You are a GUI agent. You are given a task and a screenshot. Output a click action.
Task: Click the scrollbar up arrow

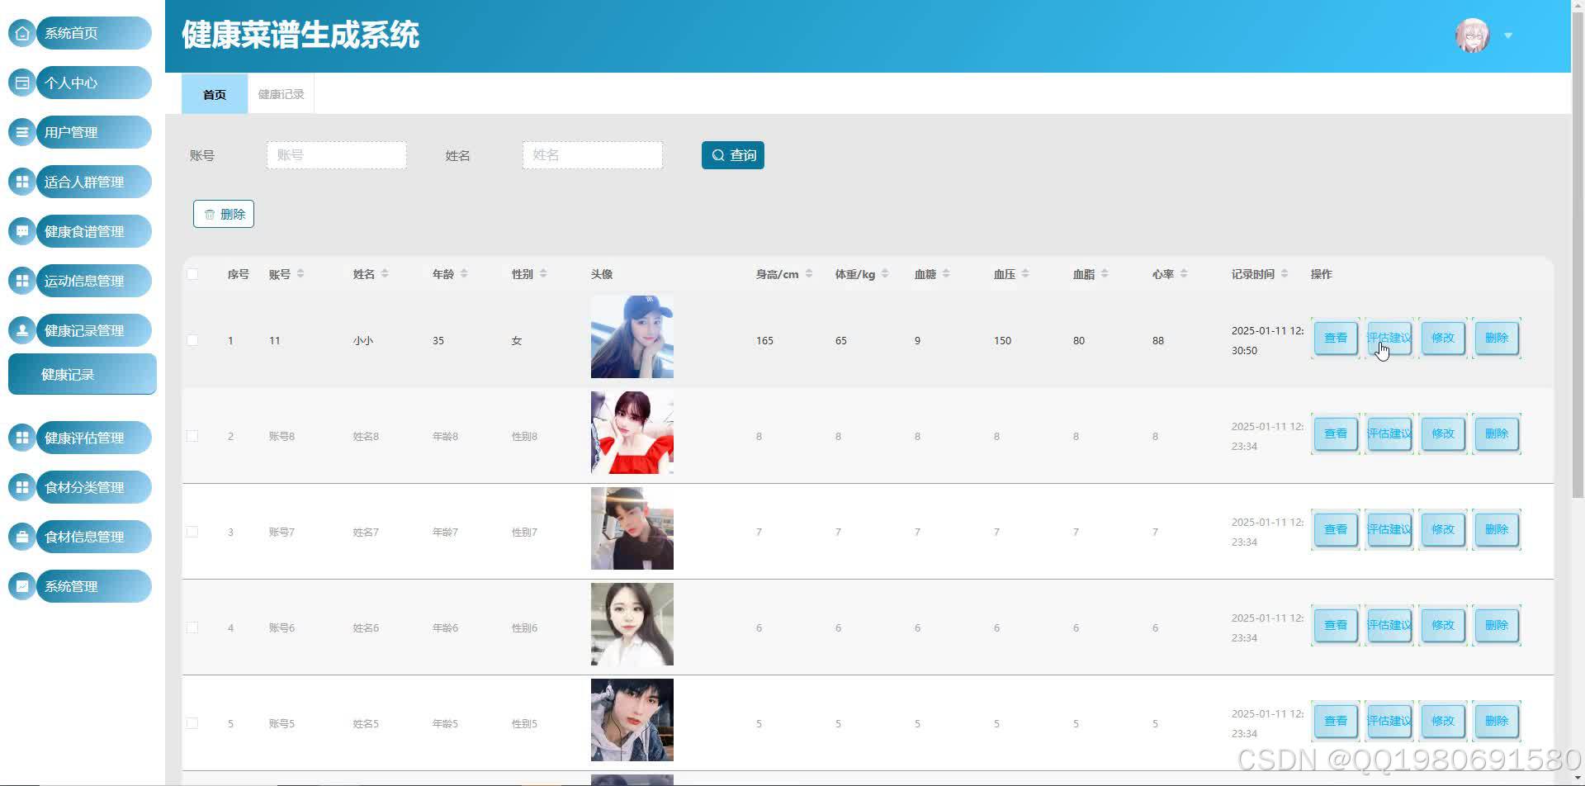click(1578, 7)
